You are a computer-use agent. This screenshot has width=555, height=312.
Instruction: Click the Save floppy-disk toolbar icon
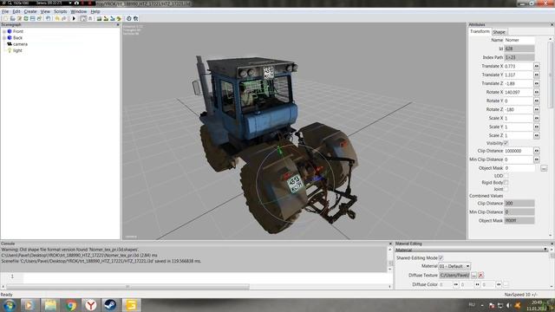(33, 18)
